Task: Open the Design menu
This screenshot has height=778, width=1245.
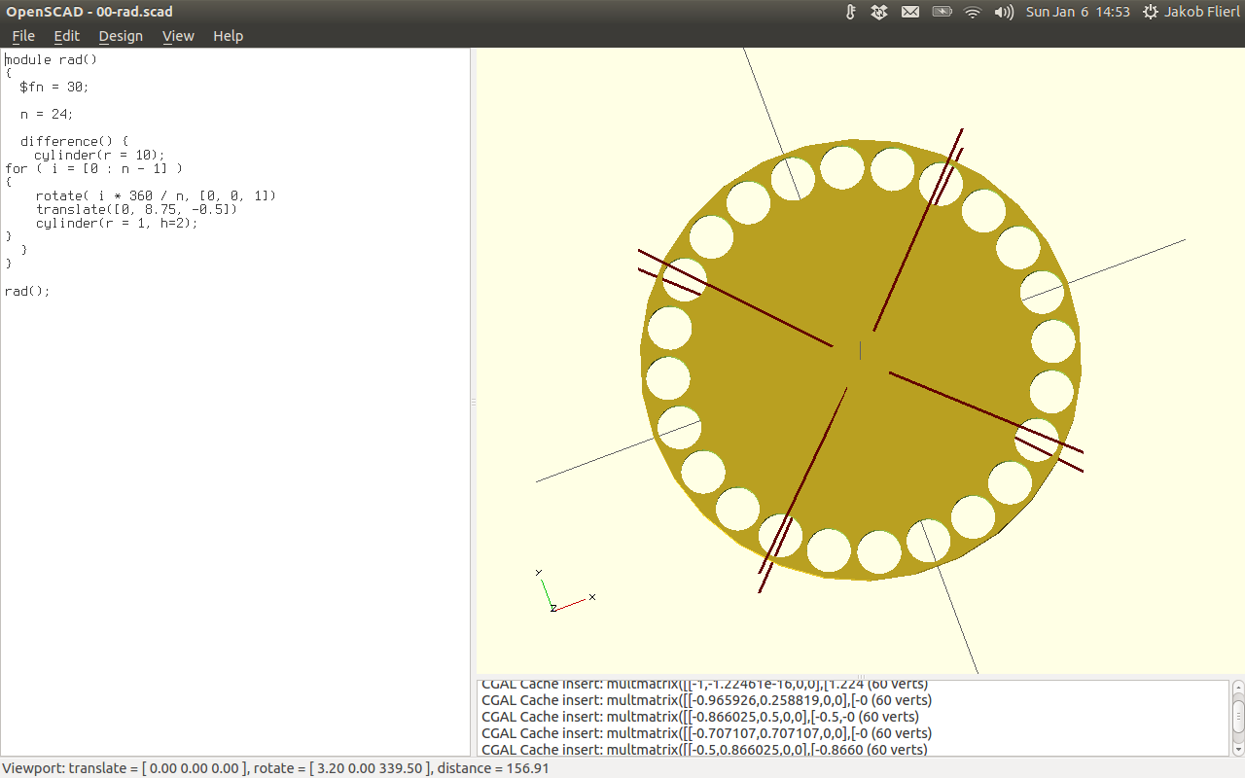Action: point(121,36)
